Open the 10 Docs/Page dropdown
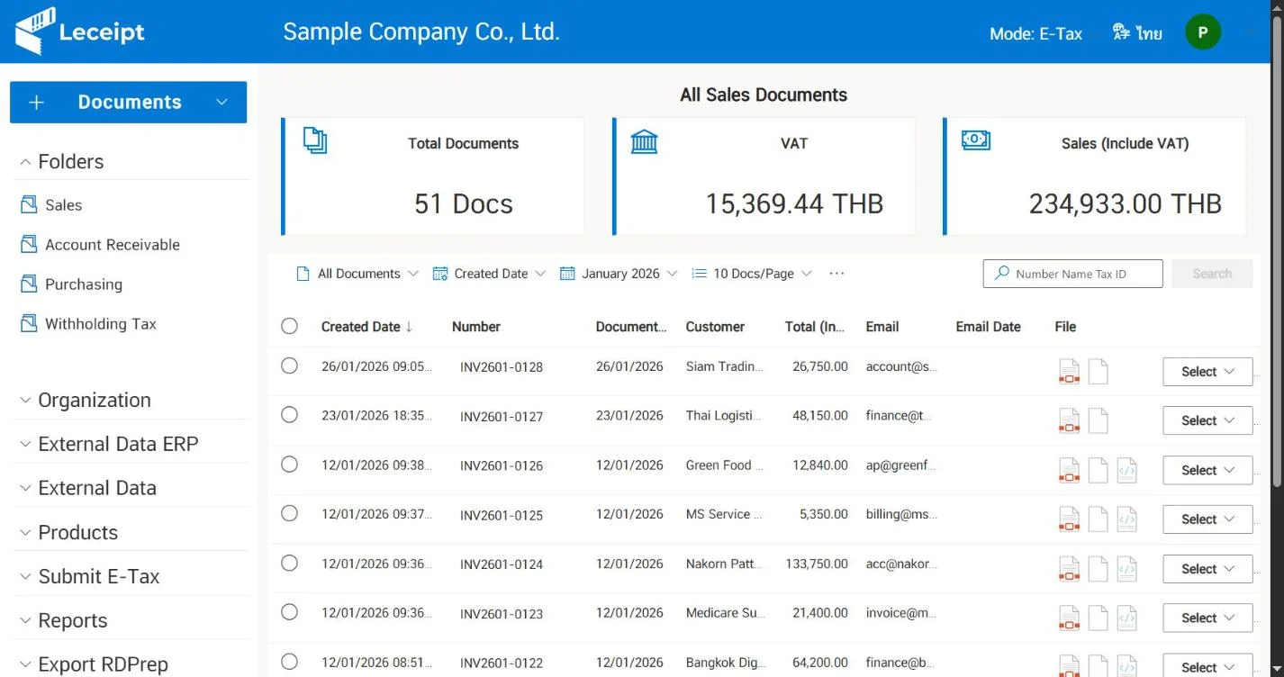This screenshot has height=677, width=1284. click(x=752, y=274)
